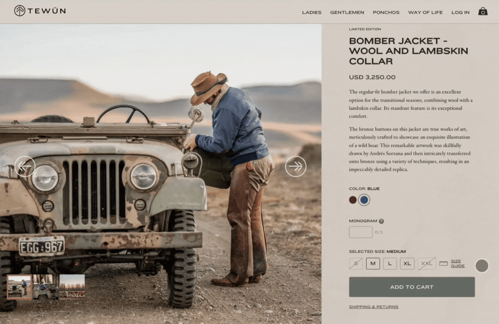Click the Tewün logo emblem

pos(20,11)
